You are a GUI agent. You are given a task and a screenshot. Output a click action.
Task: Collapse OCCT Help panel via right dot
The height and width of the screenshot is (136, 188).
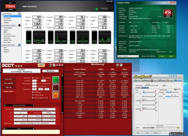click(x=33, y=128)
